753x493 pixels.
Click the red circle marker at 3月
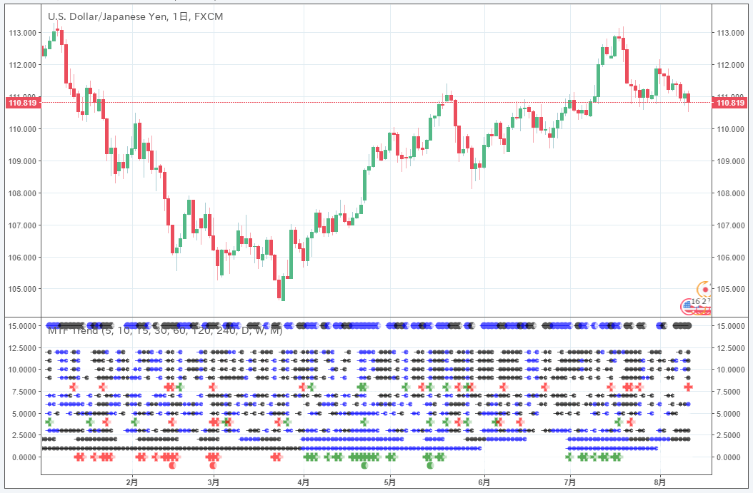(213, 466)
